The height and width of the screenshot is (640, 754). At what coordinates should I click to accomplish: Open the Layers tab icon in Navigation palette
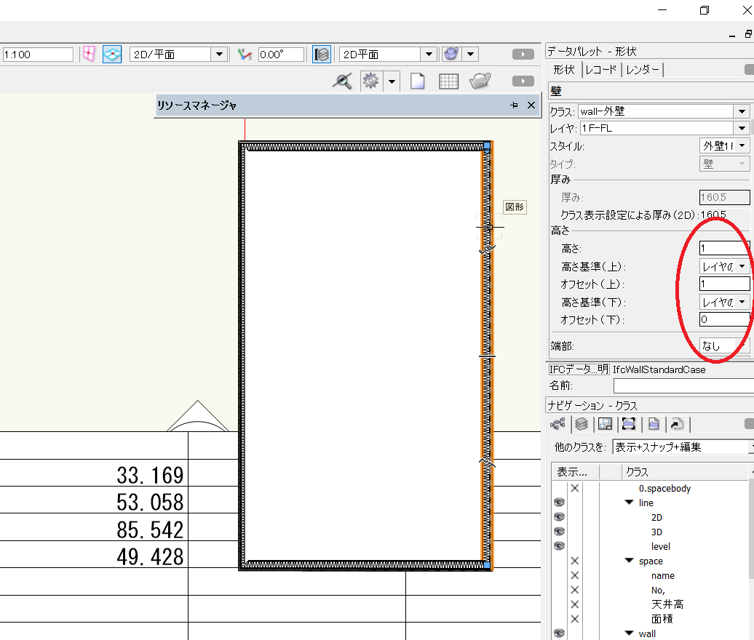[582, 425]
